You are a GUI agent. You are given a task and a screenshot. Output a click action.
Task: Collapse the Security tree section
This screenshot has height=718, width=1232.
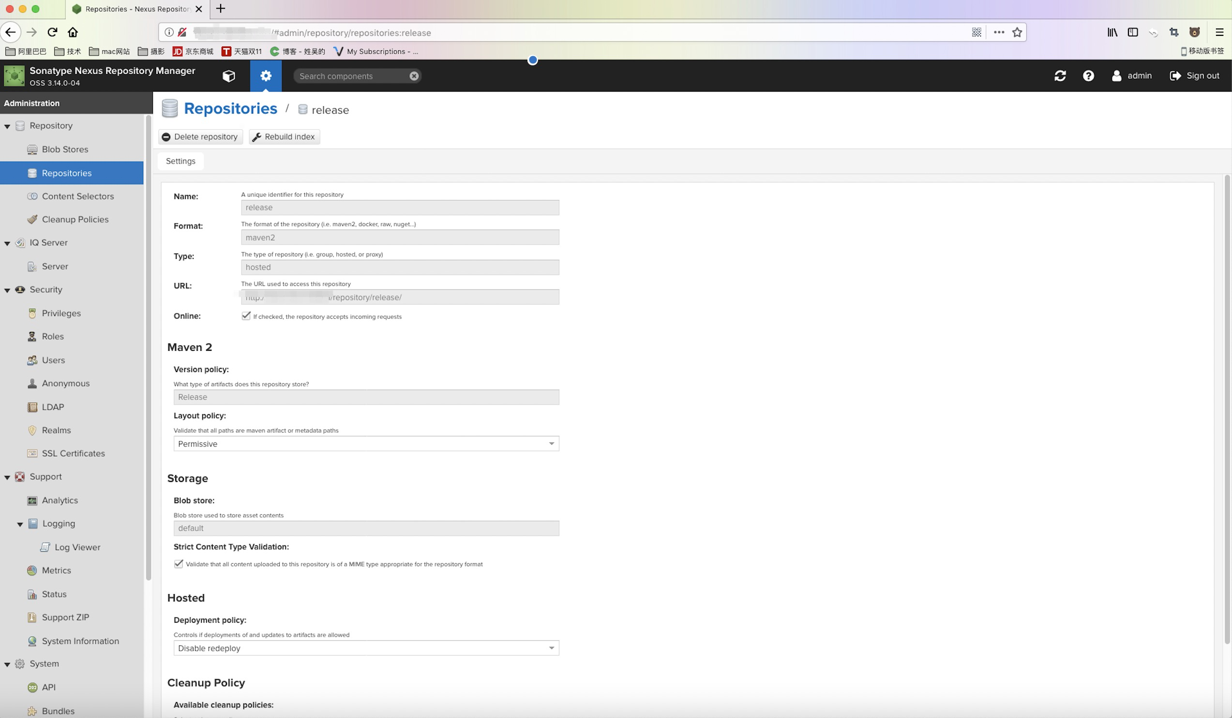pyautogui.click(x=7, y=290)
